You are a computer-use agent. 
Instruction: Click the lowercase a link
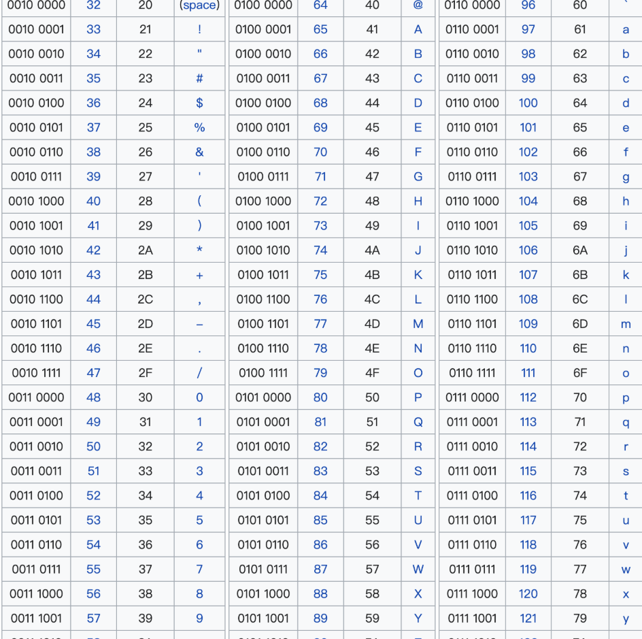(626, 29)
